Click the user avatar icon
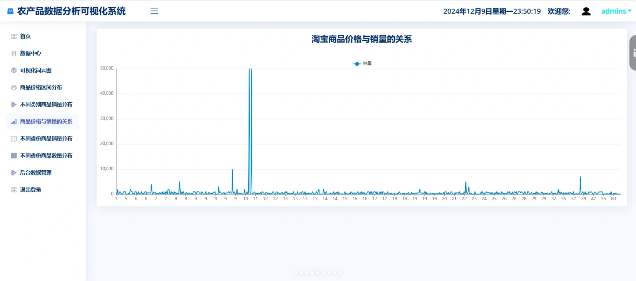This screenshot has width=636, height=281. coord(586,11)
